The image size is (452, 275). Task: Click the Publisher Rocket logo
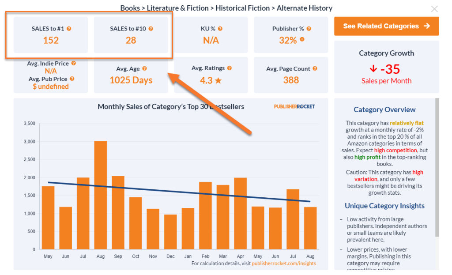[x=294, y=106]
